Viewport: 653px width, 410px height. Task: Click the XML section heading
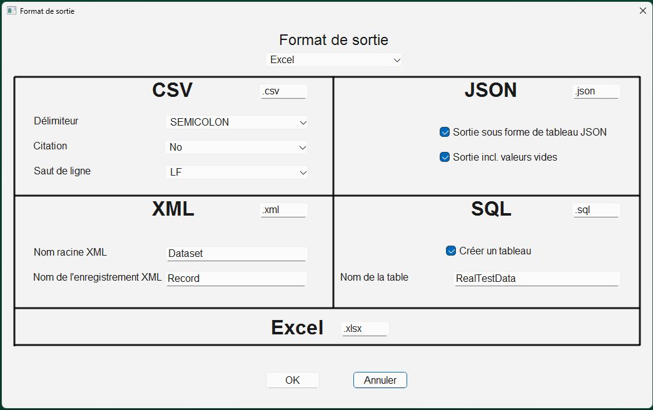click(x=173, y=209)
